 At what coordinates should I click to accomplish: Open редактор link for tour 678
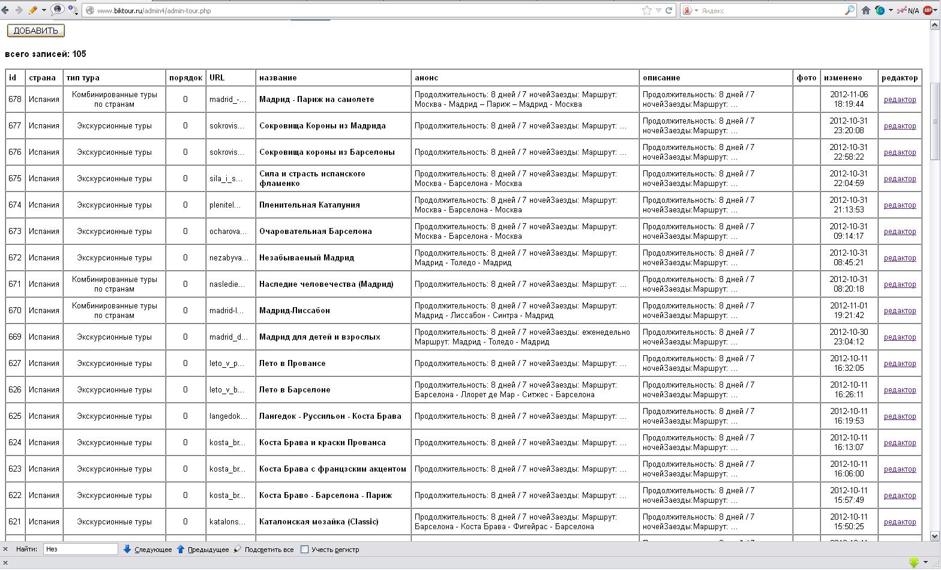pos(900,100)
